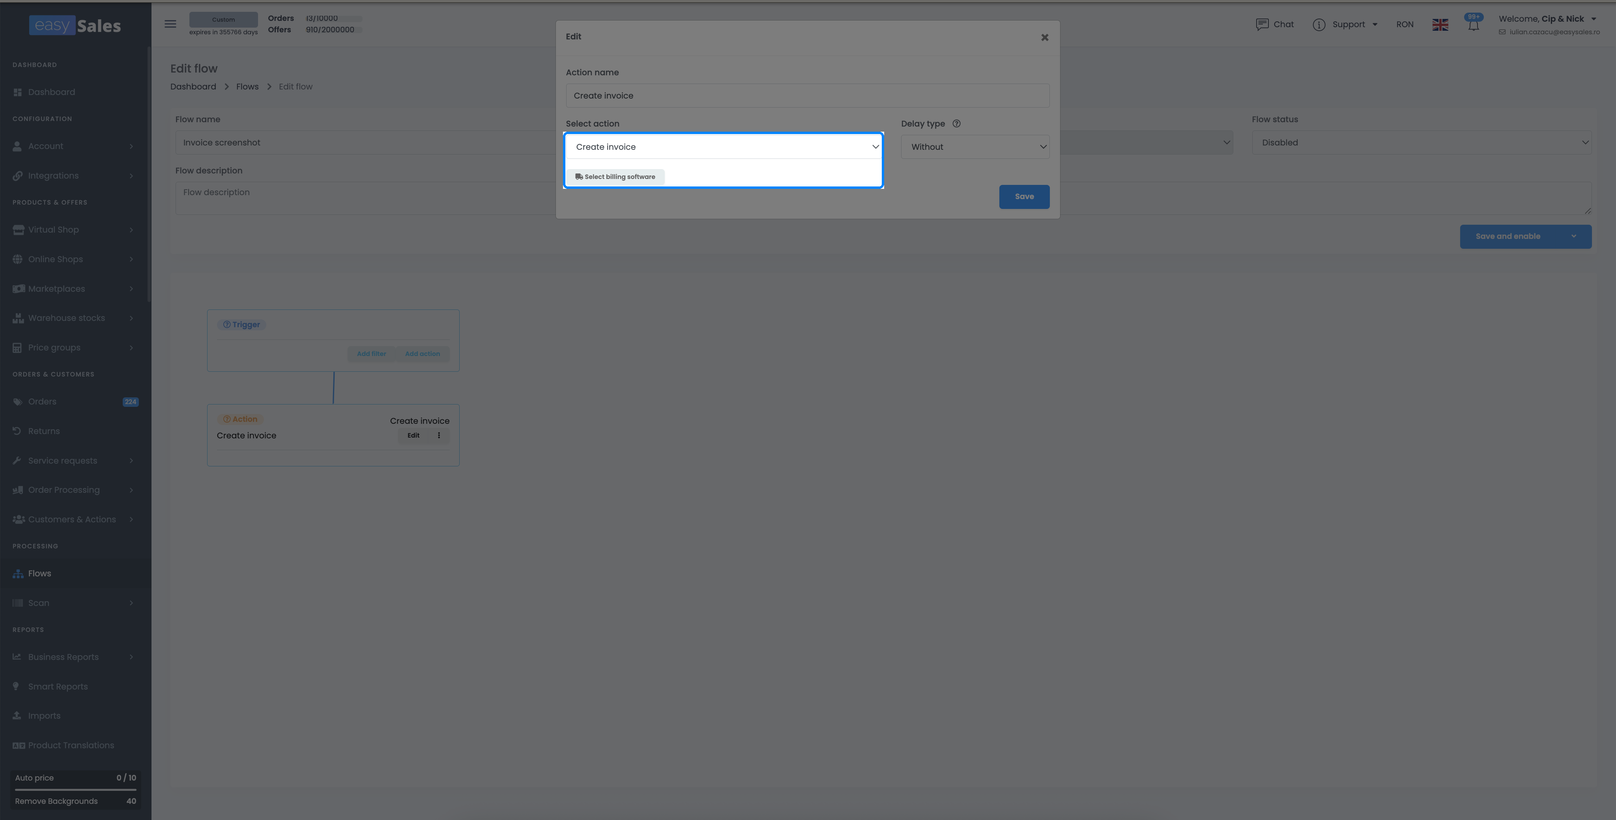Click the Virtual Shop store icon
Image resolution: width=1616 pixels, height=820 pixels.
tap(18, 229)
